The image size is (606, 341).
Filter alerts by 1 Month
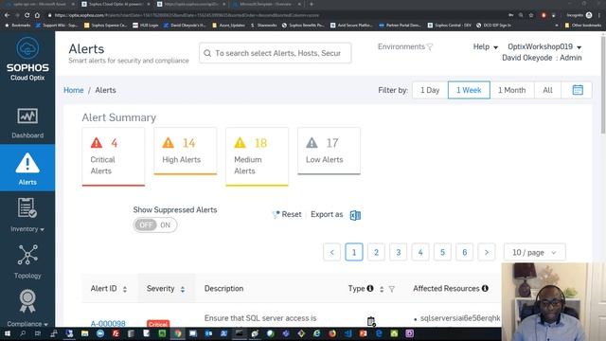[511, 90]
